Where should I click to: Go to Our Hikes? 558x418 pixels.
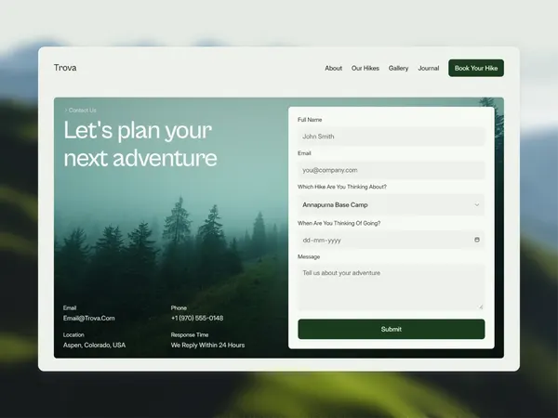pos(365,68)
